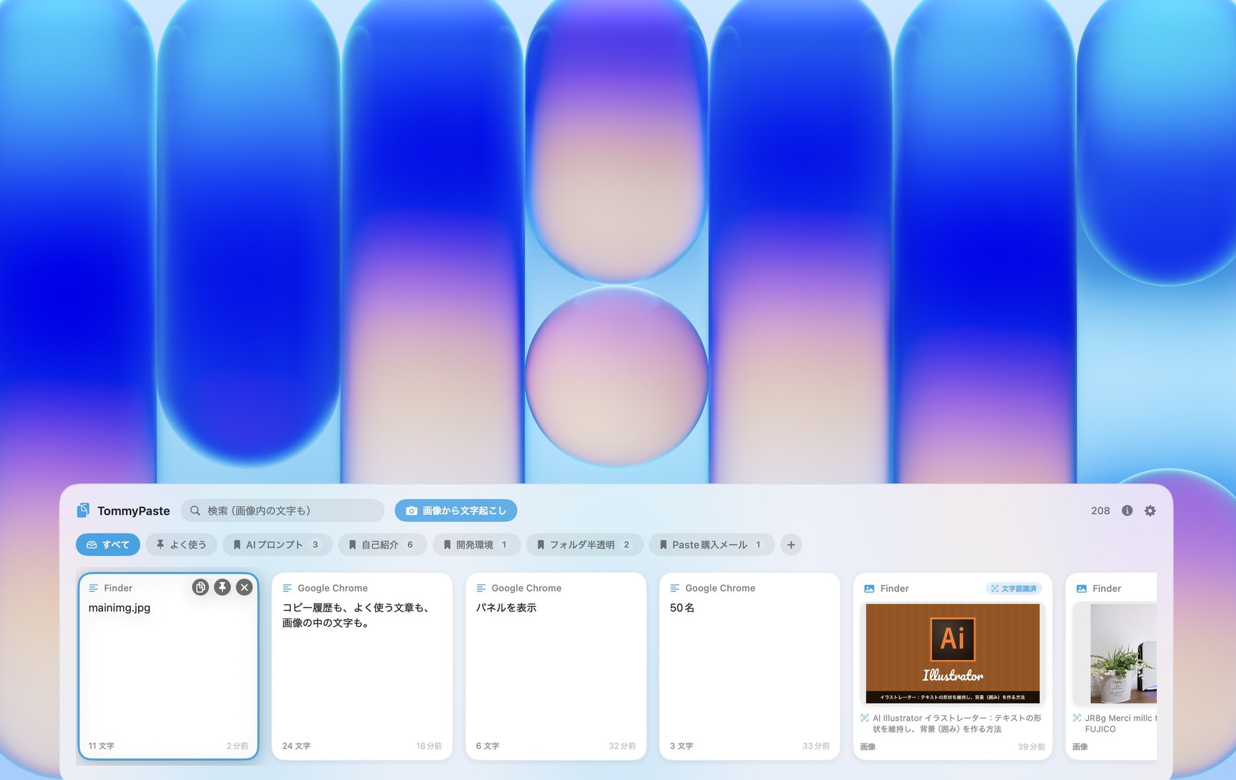Open the info icon next to 208
The image size is (1236, 780).
(x=1127, y=511)
